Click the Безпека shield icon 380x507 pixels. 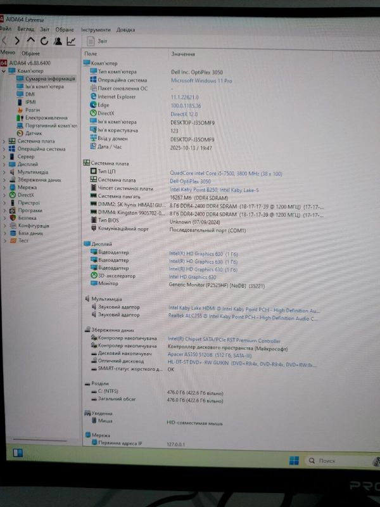[13, 217]
